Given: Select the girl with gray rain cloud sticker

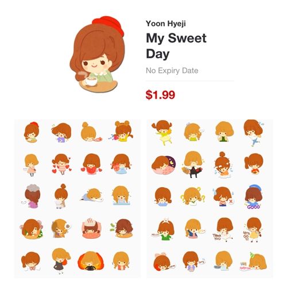Looking at the screenshot, I should (x=32, y=196).
